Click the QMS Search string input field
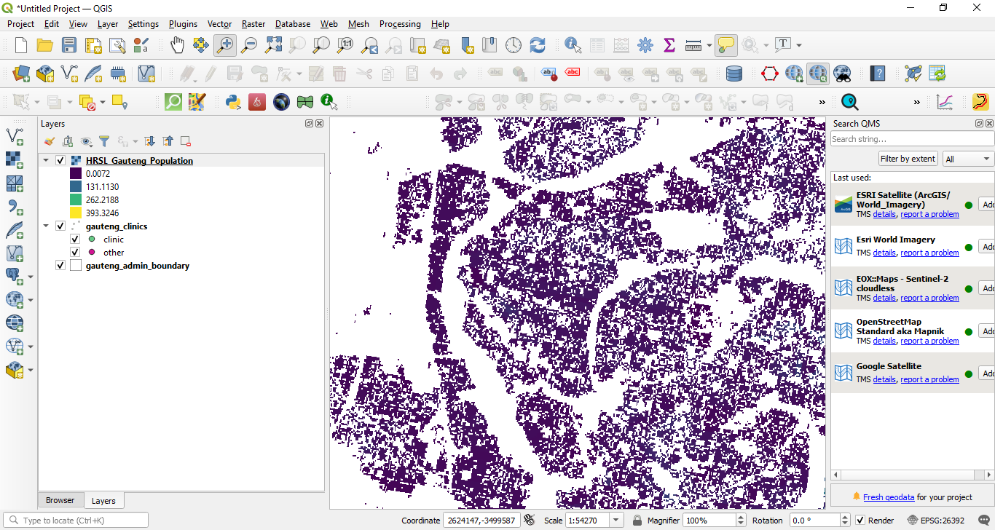Viewport: 995px width, 530px height. (912, 139)
